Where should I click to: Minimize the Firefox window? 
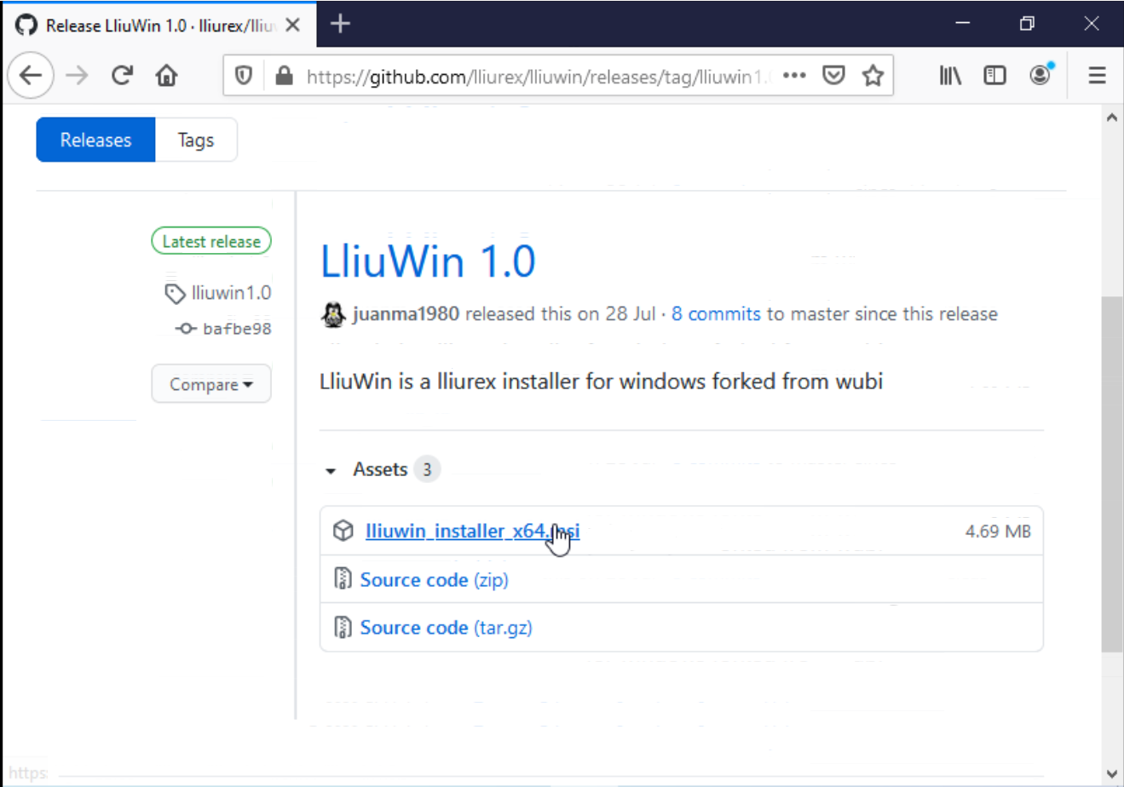pos(963,24)
